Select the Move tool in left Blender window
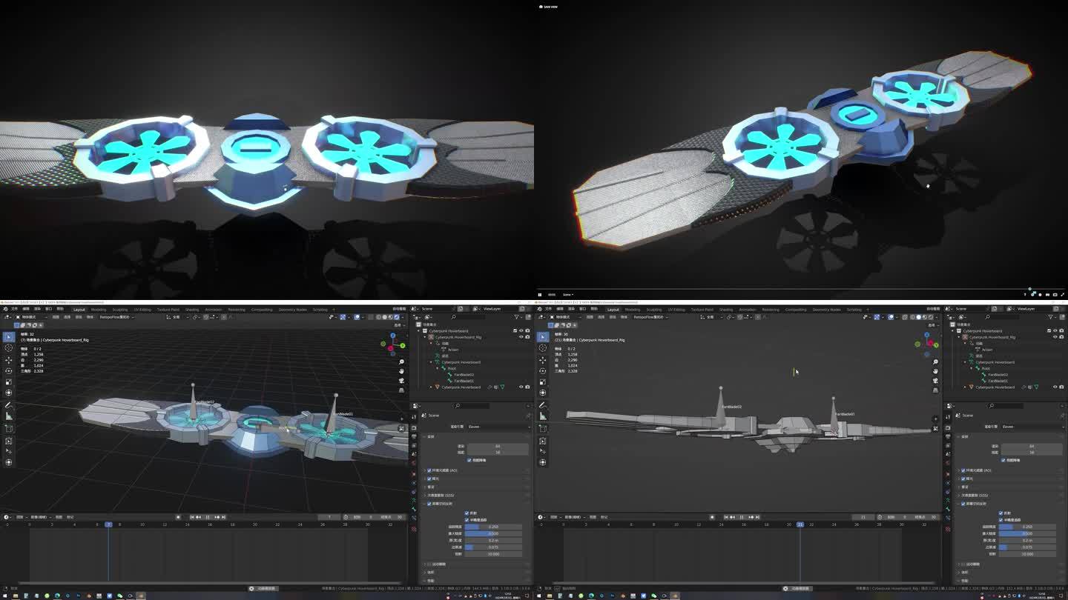The image size is (1068, 600). tap(9, 360)
